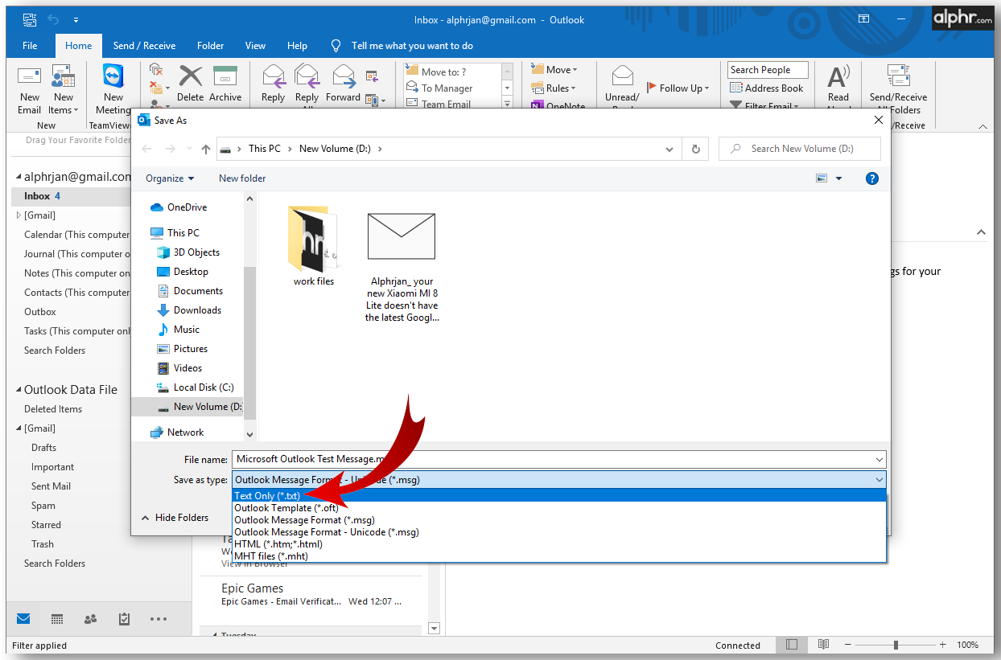This screenshot has height=660, width=1001.
Task: Open the Send / Receive ribbon tab
Action: click(x=144, y=46)
